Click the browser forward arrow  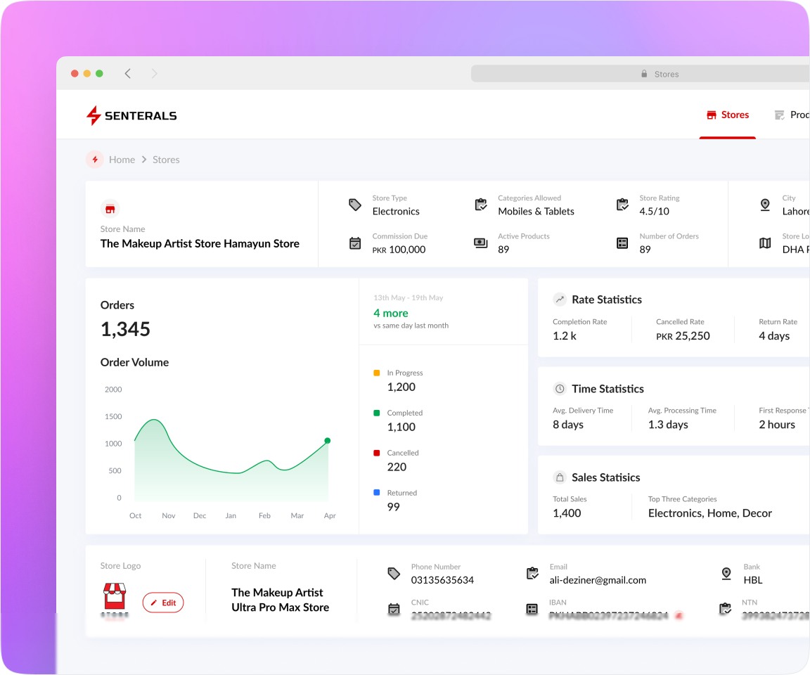[154, 73]
